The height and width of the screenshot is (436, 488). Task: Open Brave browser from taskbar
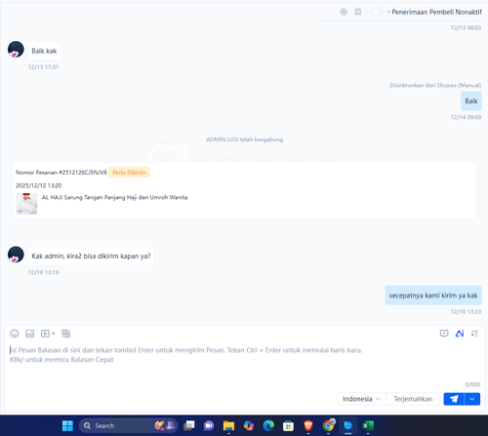tap(308, 425)
